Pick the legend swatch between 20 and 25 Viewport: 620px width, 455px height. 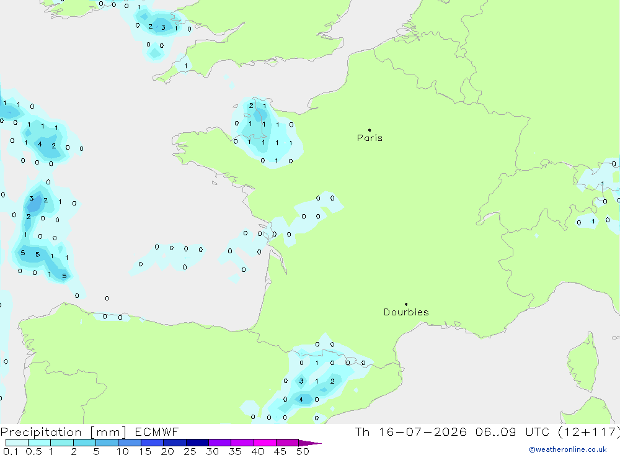click(175, 443)
